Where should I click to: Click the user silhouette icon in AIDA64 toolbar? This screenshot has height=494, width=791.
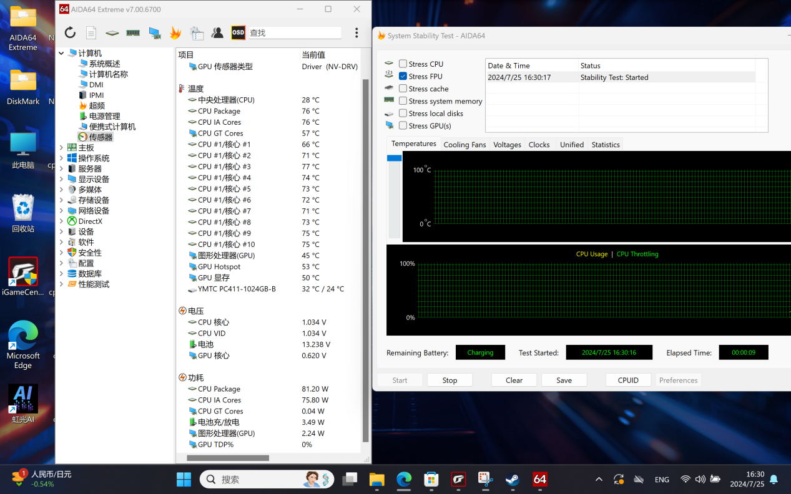[x=217, y=33]
